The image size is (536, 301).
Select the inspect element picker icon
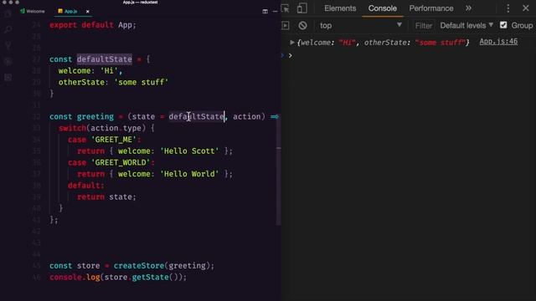(x=285, y=8)
